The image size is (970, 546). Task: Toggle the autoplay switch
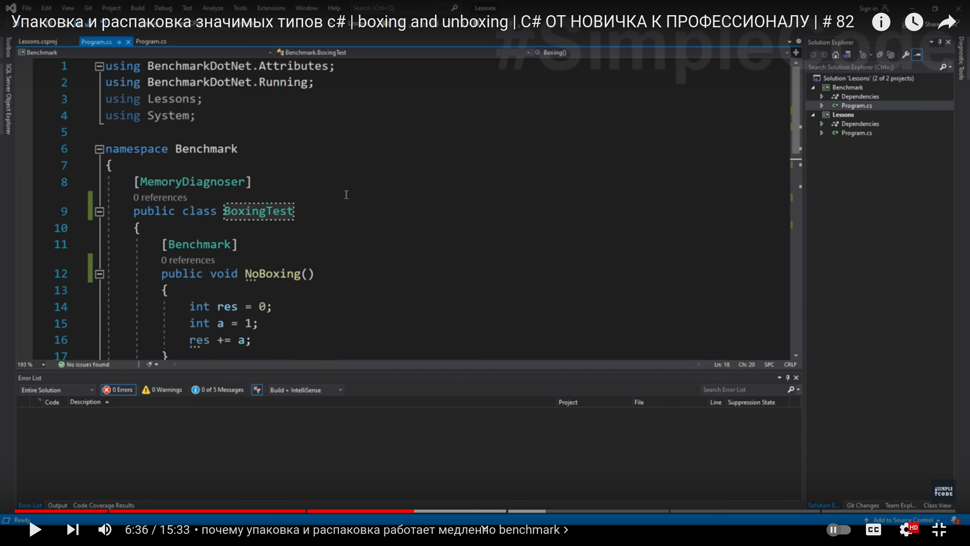click(x=839, y=530)
